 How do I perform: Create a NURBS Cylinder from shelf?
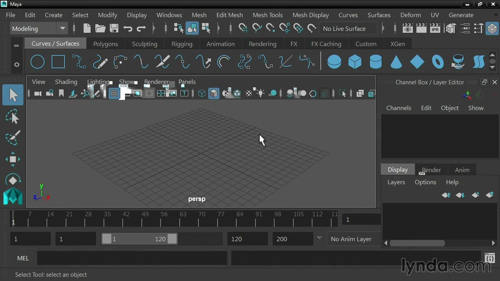tap(375, 62)
